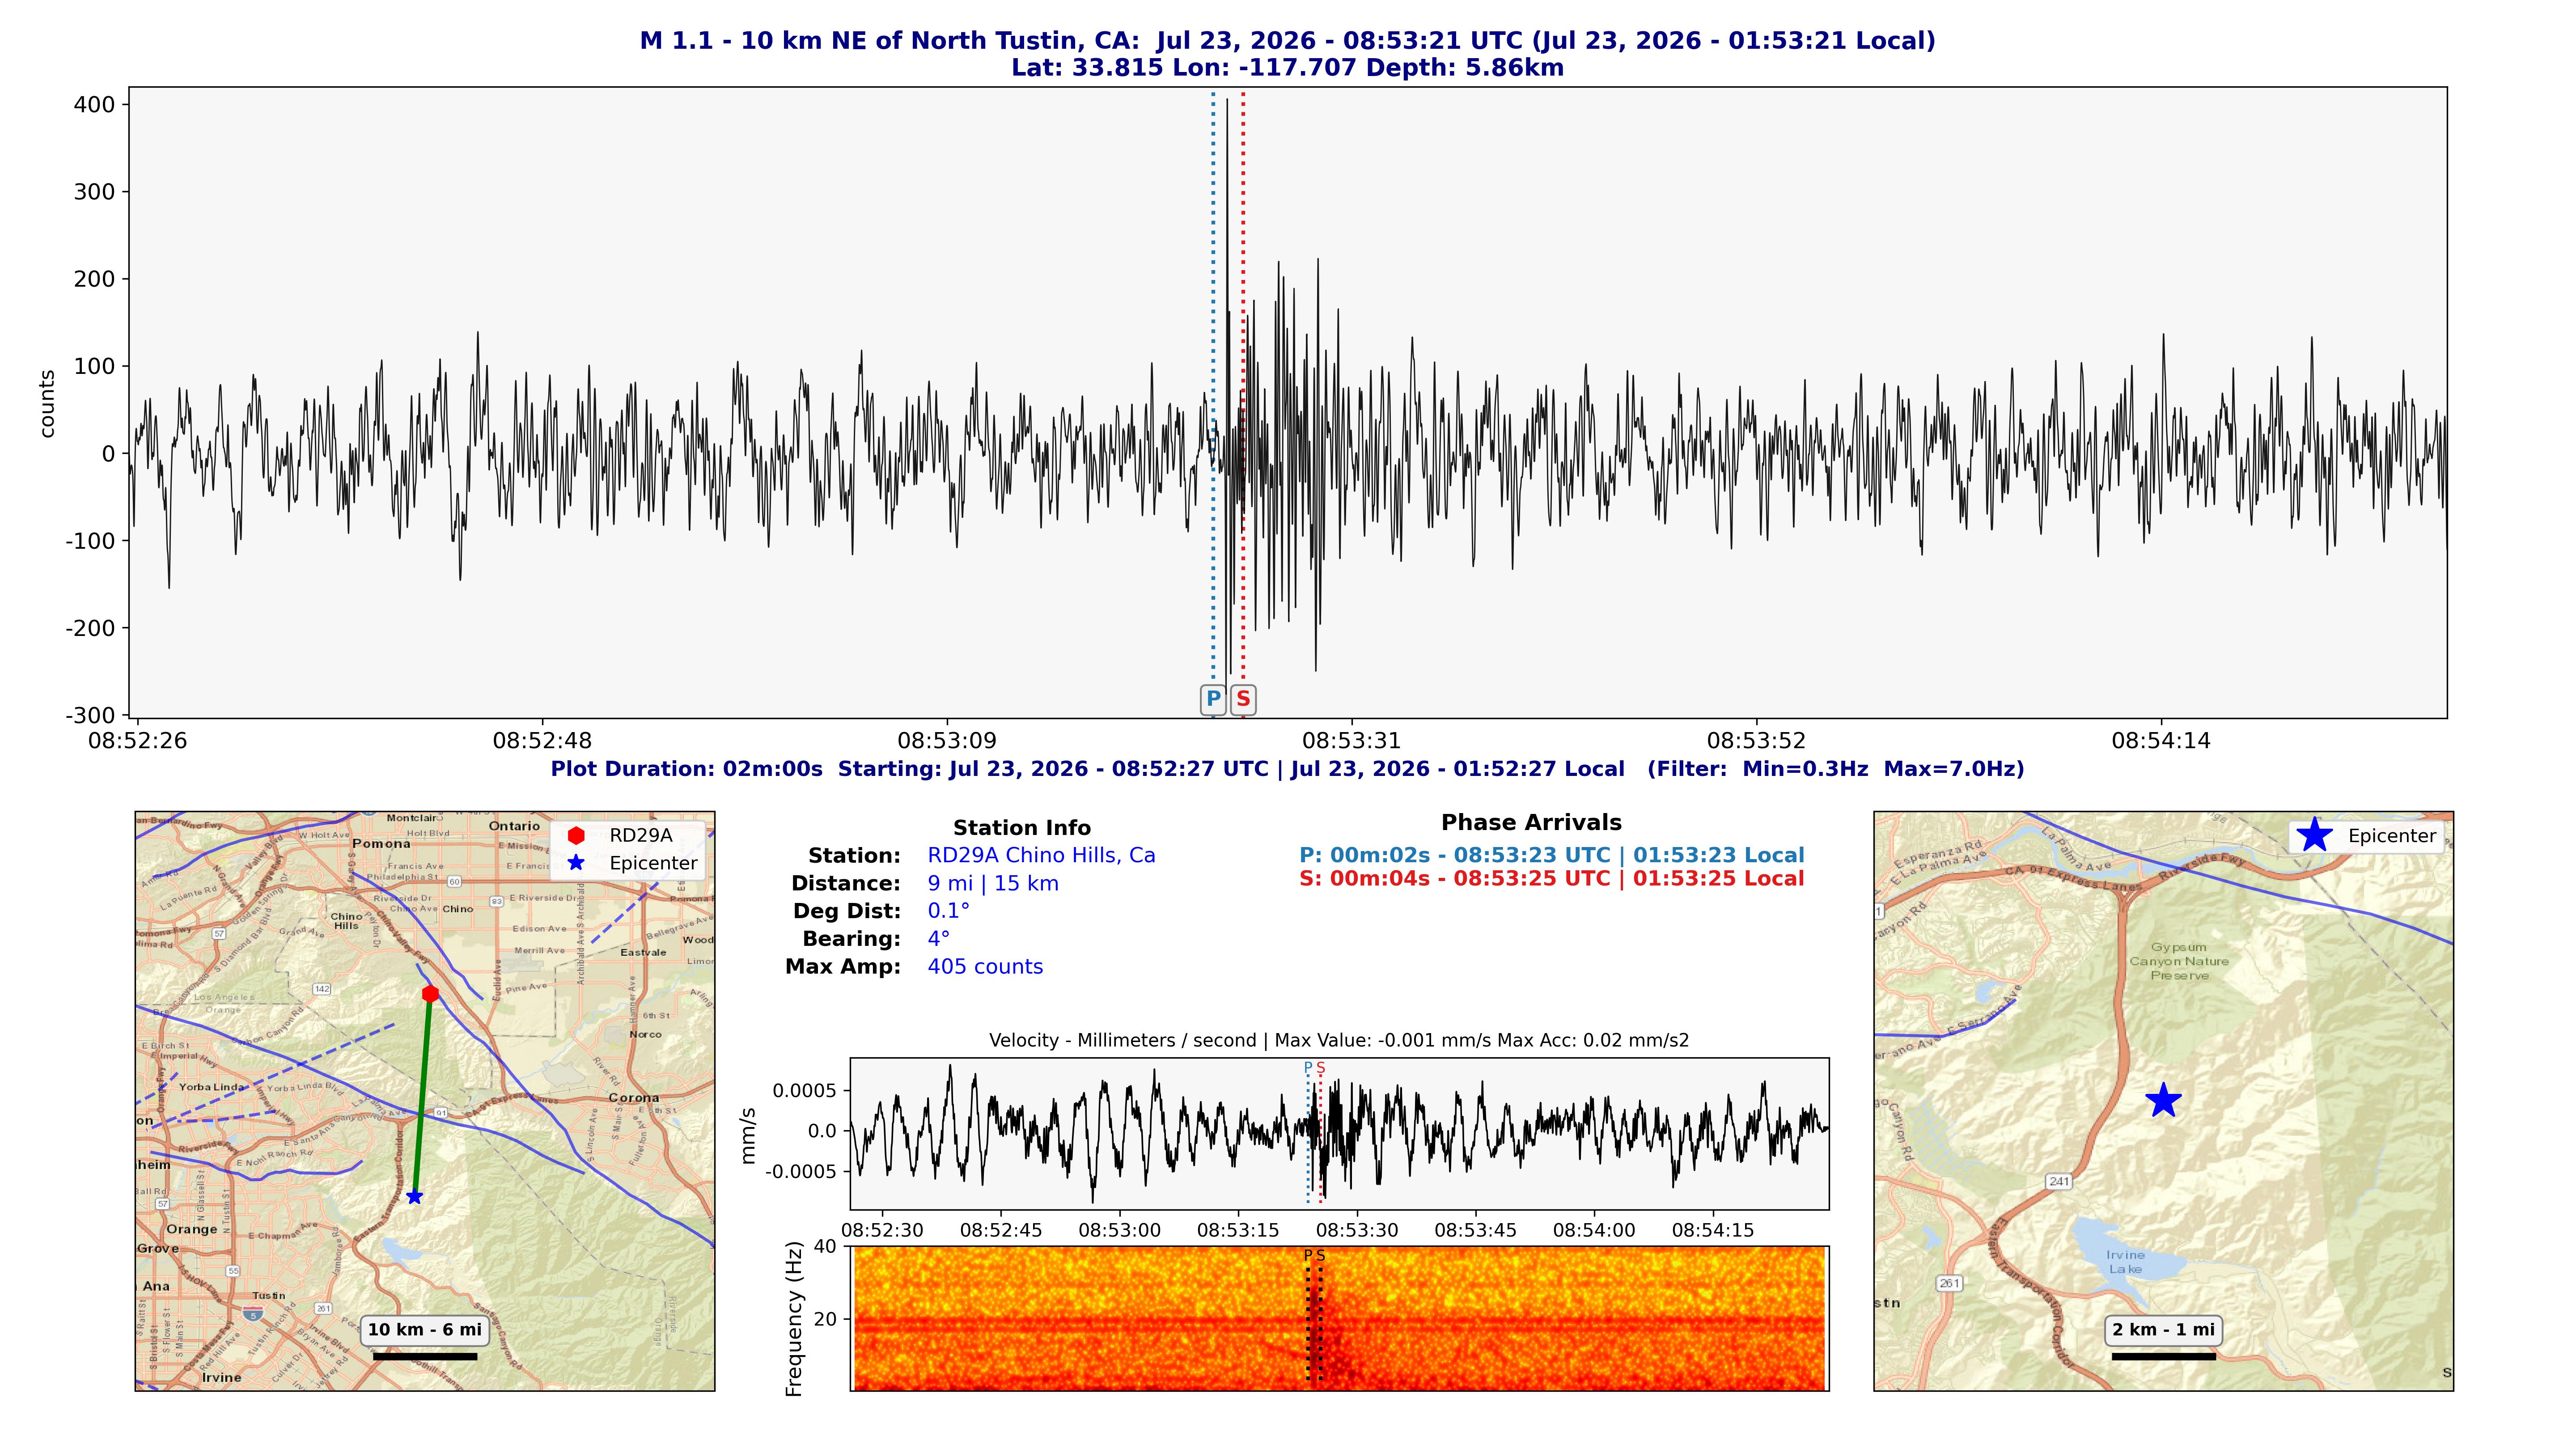The width and height of the screenshot is (2576, 1449).
Task: Click the 'Eastvale' label on the regional map
Action: coord(643,952)
